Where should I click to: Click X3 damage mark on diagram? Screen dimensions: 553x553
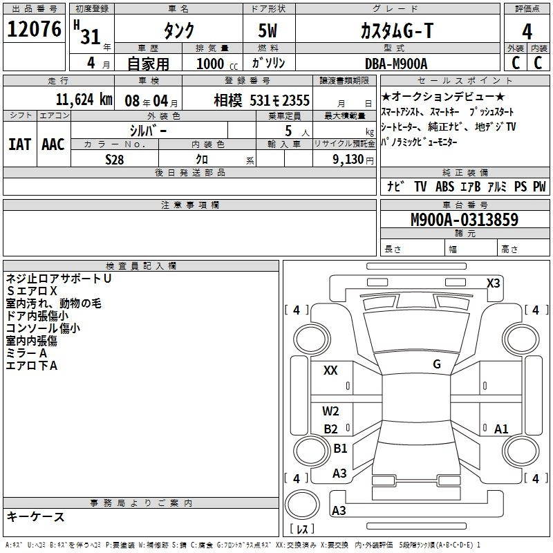point(493,283)
